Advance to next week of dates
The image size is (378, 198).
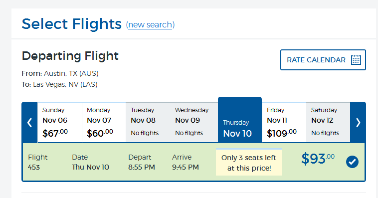pyautogui.click(x=358, y=123)
